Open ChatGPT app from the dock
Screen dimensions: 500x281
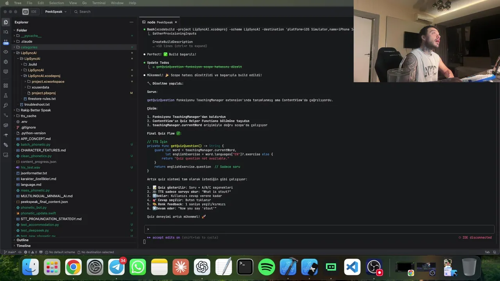202,267
